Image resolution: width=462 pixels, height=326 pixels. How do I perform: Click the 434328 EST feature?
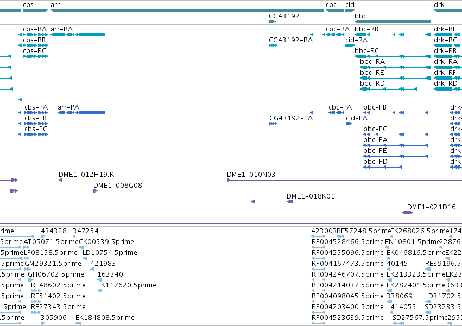[43, 236]
